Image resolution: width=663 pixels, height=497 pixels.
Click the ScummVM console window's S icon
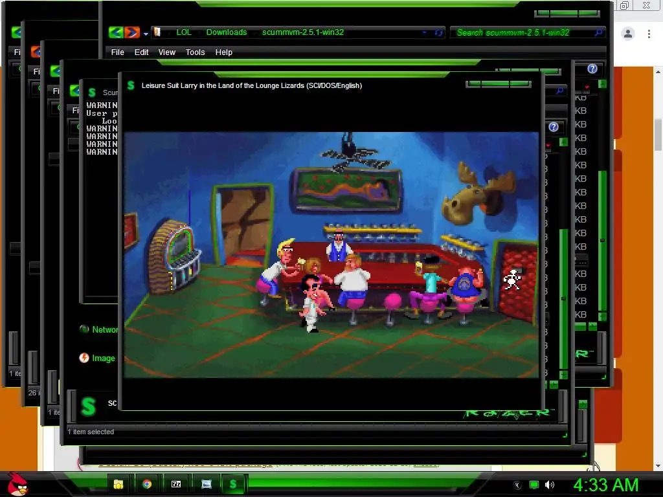92,92
